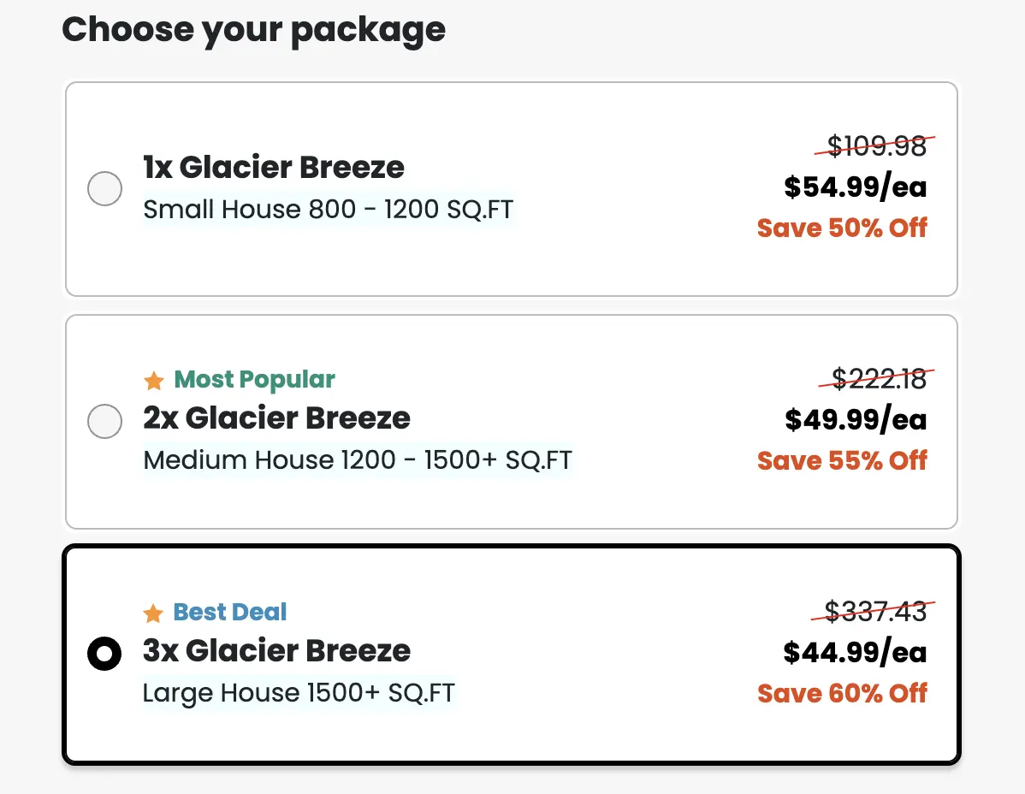Click the Save 55% Off text
This screenshot has height=794, width=1025.
tap(842, 460)
